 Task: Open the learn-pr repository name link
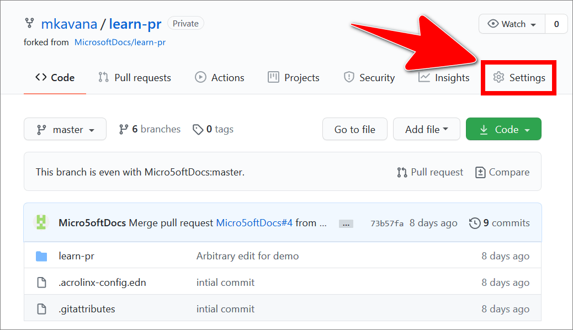tap(135, 24)
